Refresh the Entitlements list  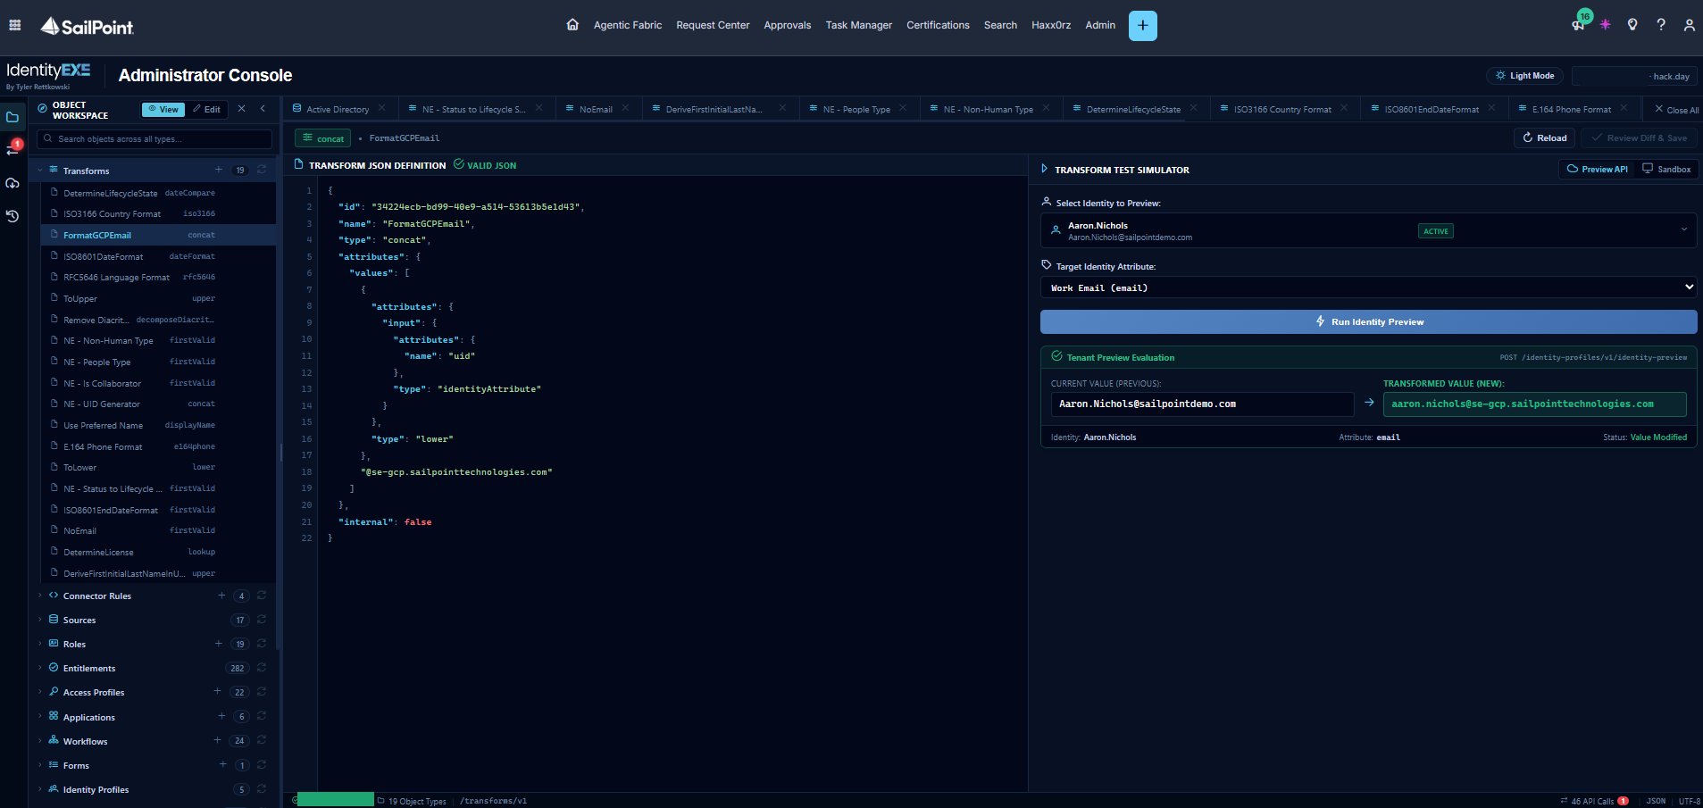tap(262, 668)
